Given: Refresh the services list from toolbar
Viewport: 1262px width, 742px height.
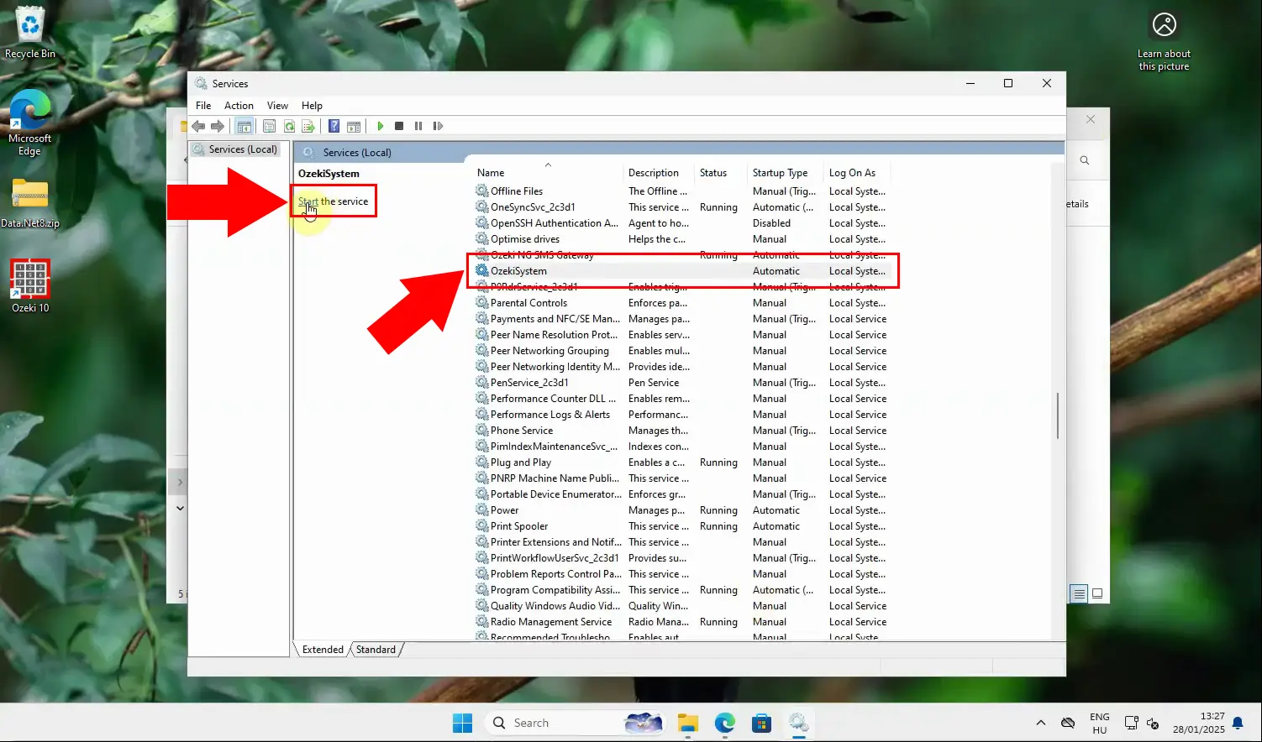Looking at the screenshot, I should click(x=289, y=126).
